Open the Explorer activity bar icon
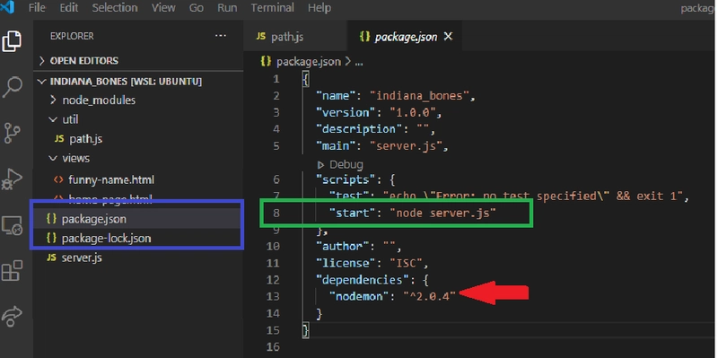 (12, 42)
